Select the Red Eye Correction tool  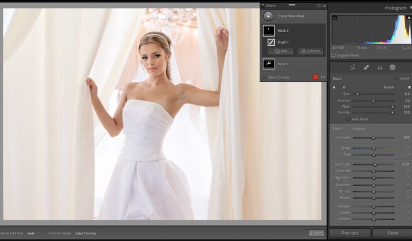380,67
